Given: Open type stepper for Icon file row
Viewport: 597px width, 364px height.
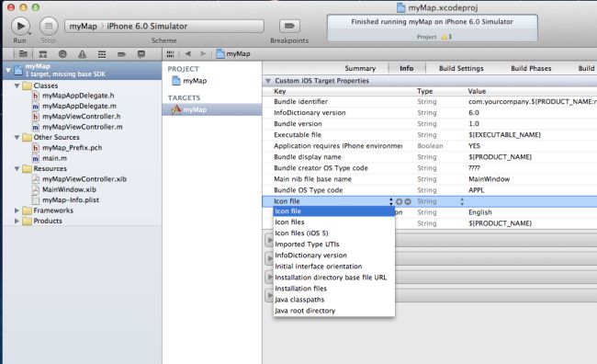Looking at the screenshot, I should tap(462, 201).
